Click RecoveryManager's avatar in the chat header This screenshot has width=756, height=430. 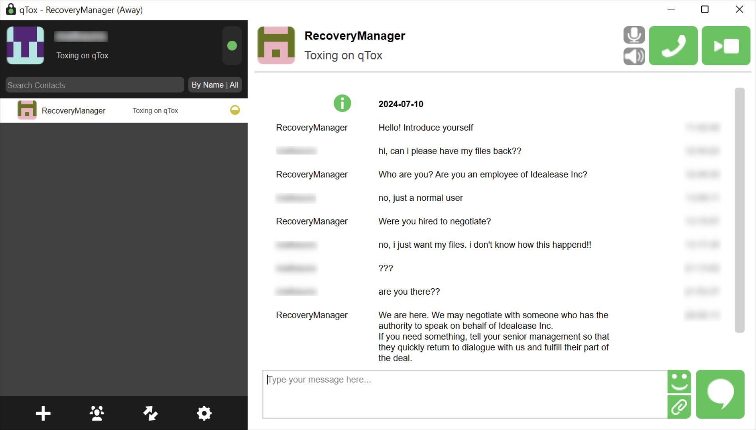pyautogui.click(x=276, y=45)
